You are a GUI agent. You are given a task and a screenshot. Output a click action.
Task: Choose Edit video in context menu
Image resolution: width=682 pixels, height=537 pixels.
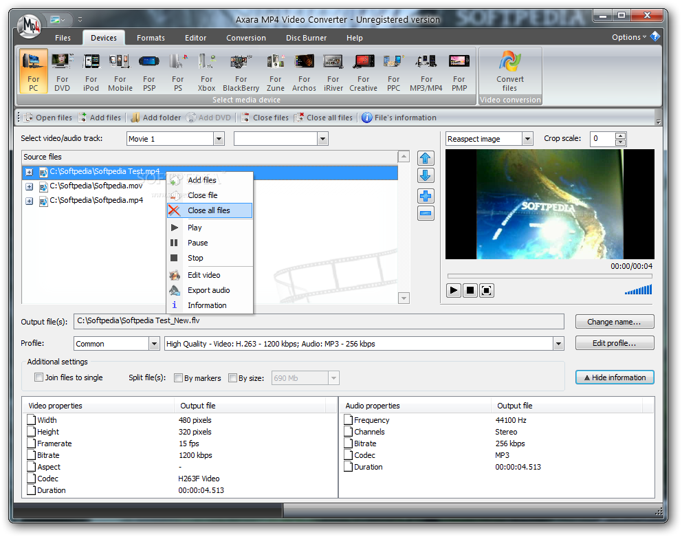pyautogui.click(x=209, y=275)
